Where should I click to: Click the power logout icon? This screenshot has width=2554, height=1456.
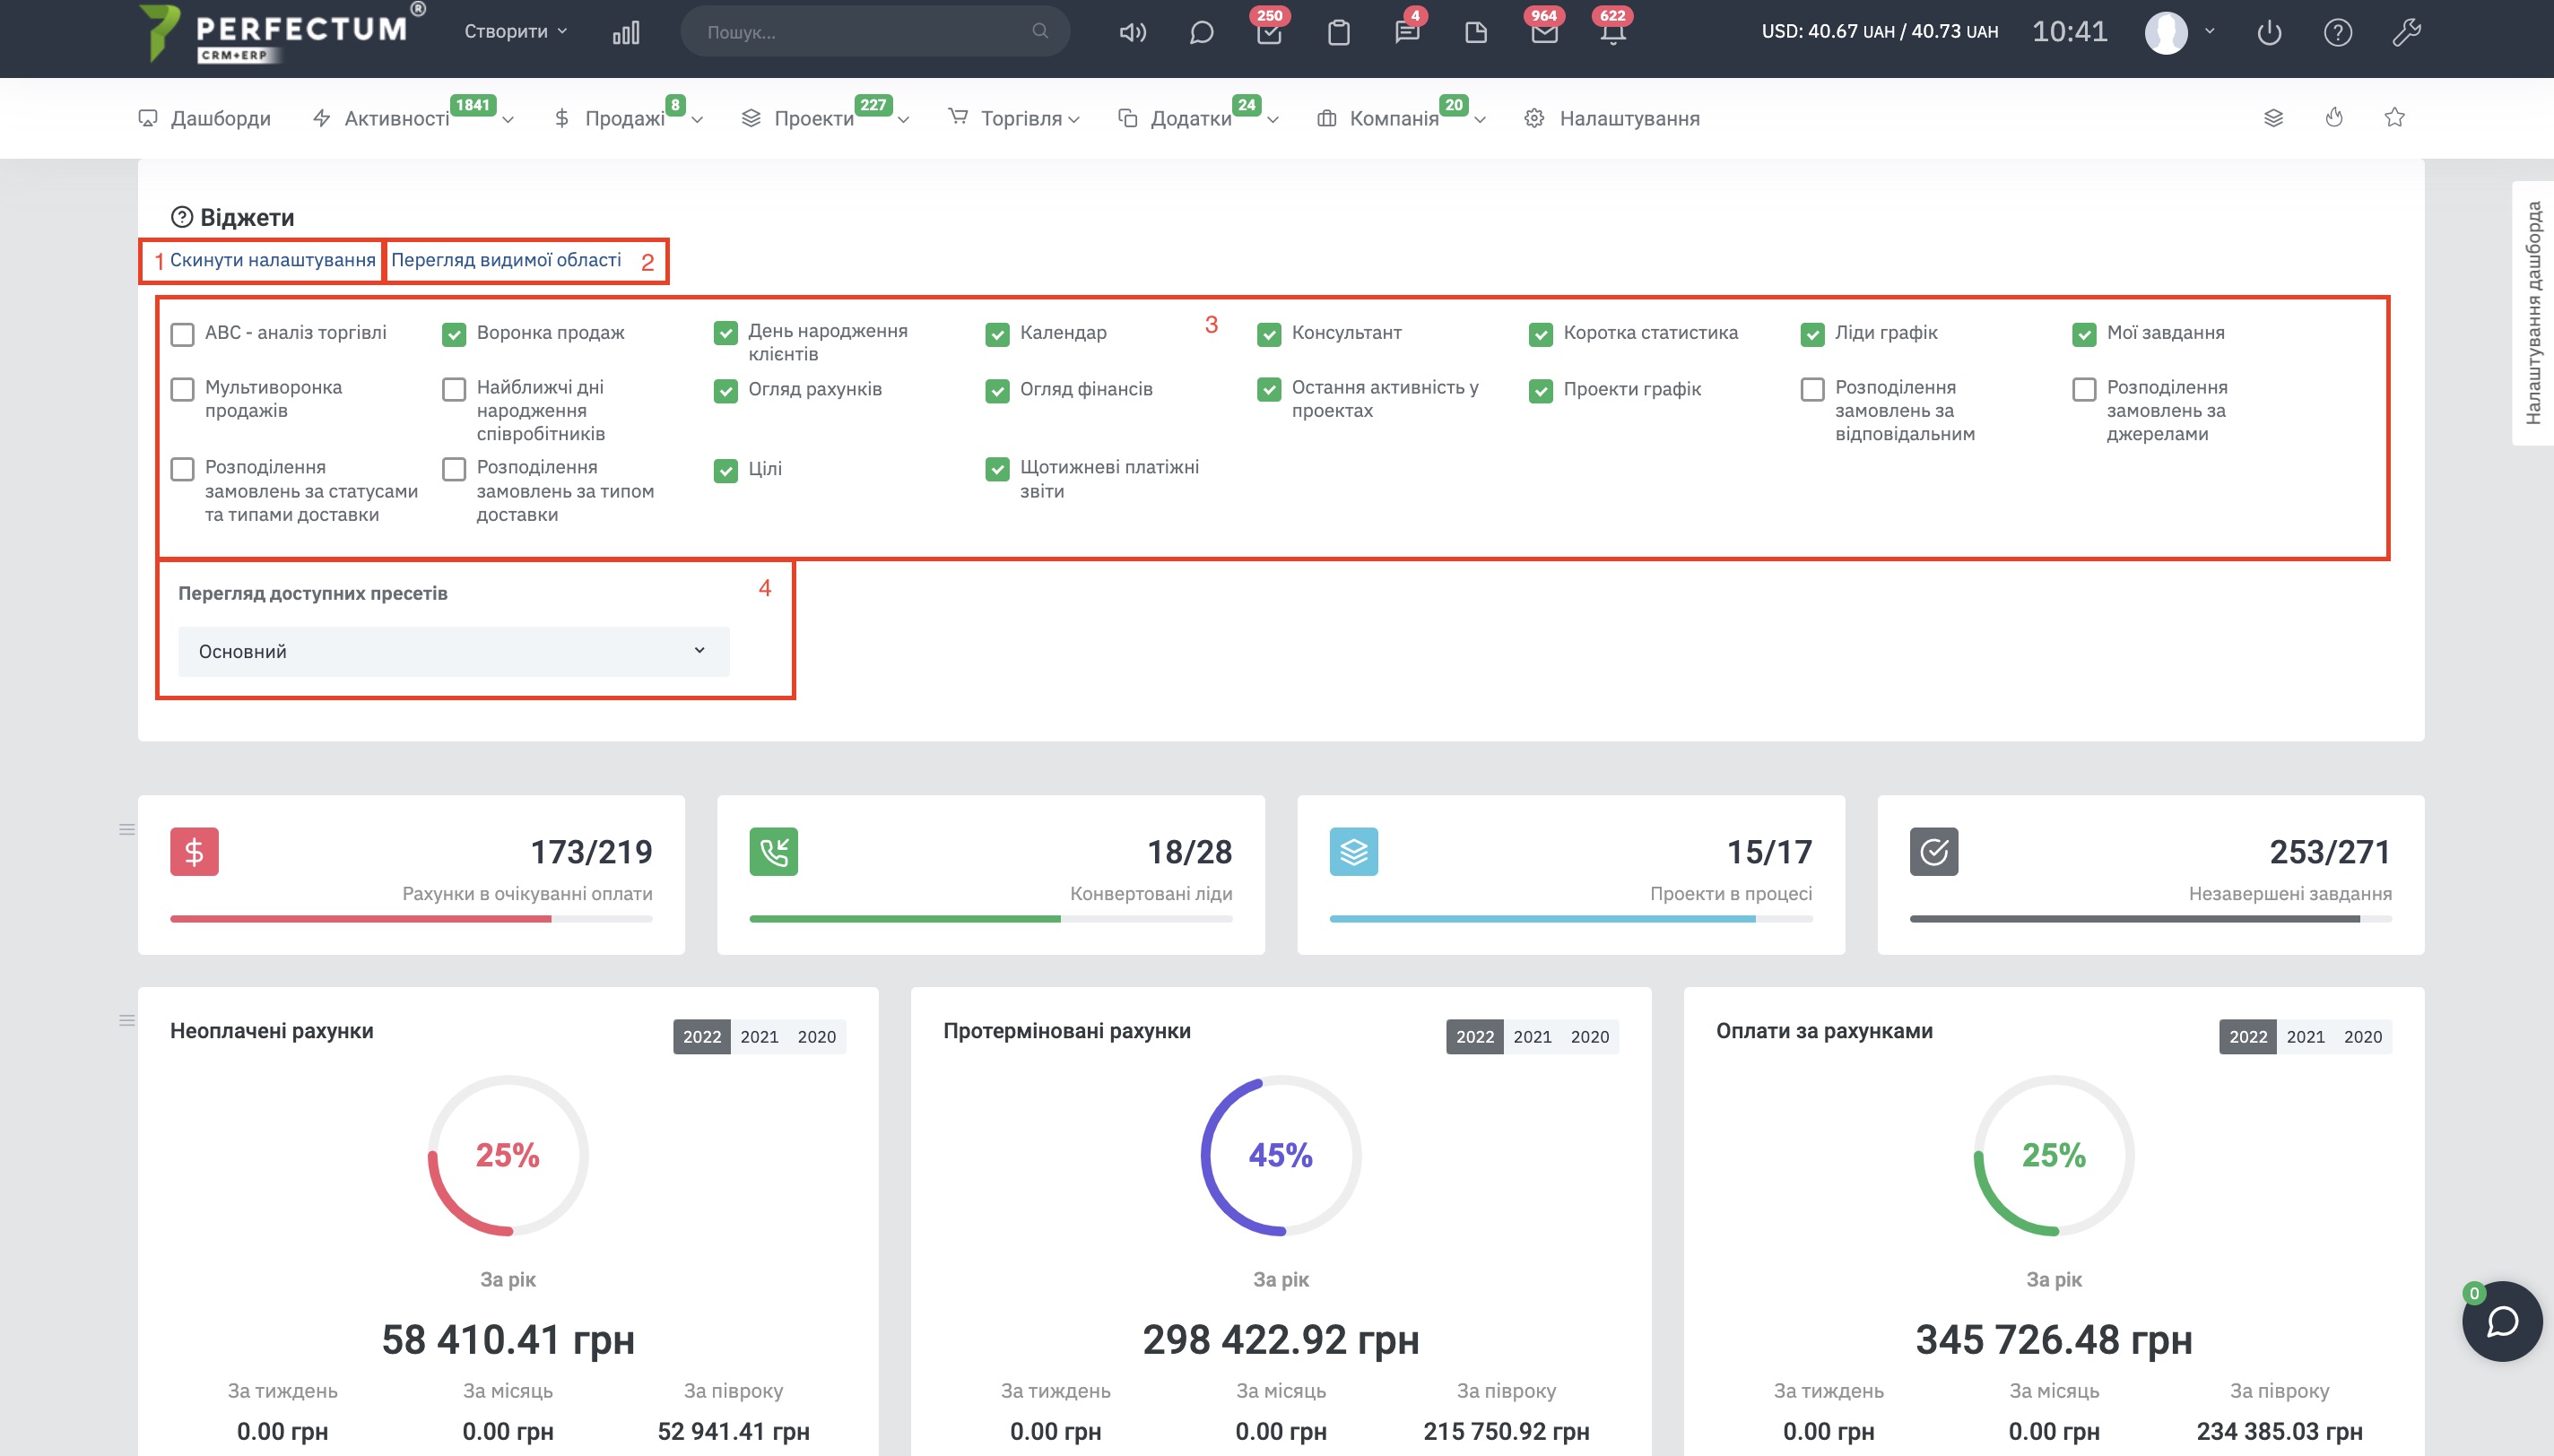pos(2269,32)
